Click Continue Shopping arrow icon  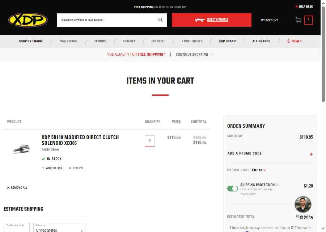(211, 54)
